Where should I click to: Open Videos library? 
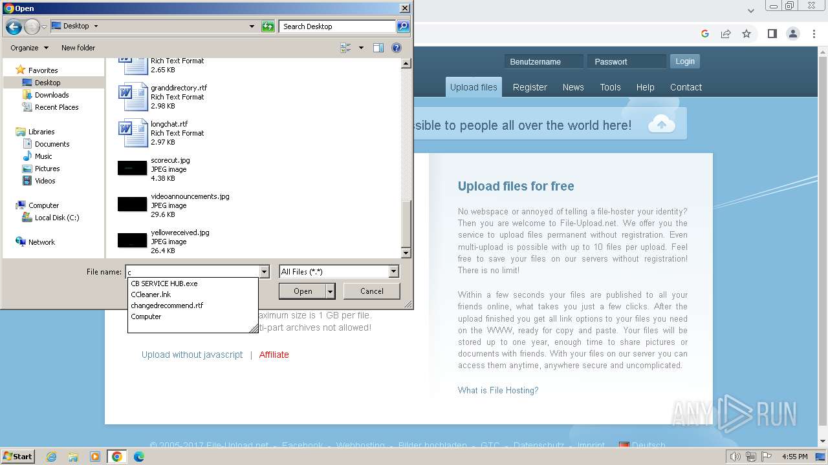(45, 181)
